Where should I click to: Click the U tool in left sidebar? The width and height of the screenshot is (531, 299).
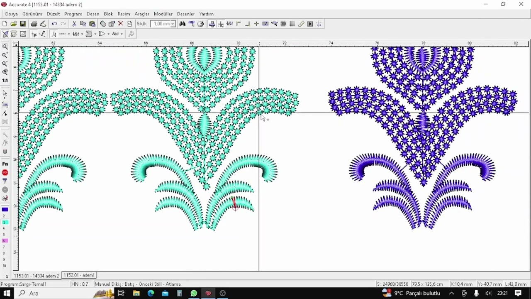click(5, 152)
